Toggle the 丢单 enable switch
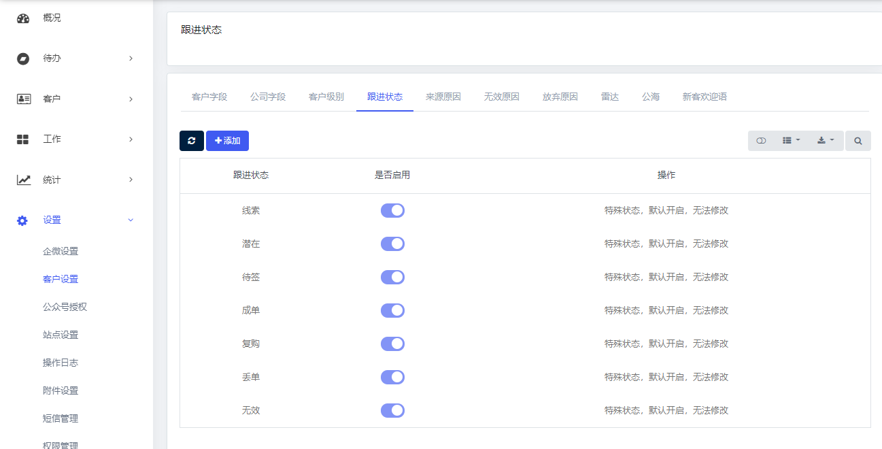 [392, 377]
